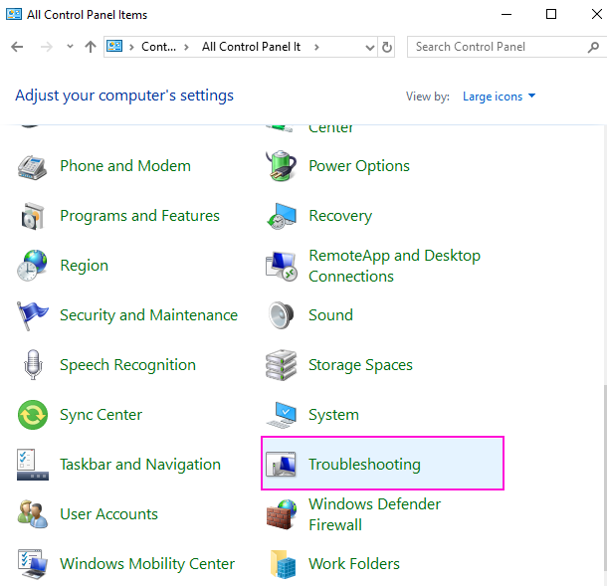
Task: Open the Sound link
Action: [x=330, y=315]
